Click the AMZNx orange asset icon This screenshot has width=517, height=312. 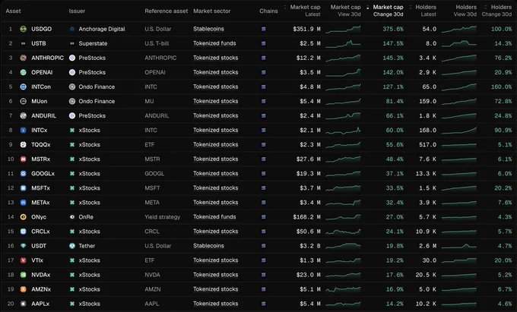pos(23,289)
